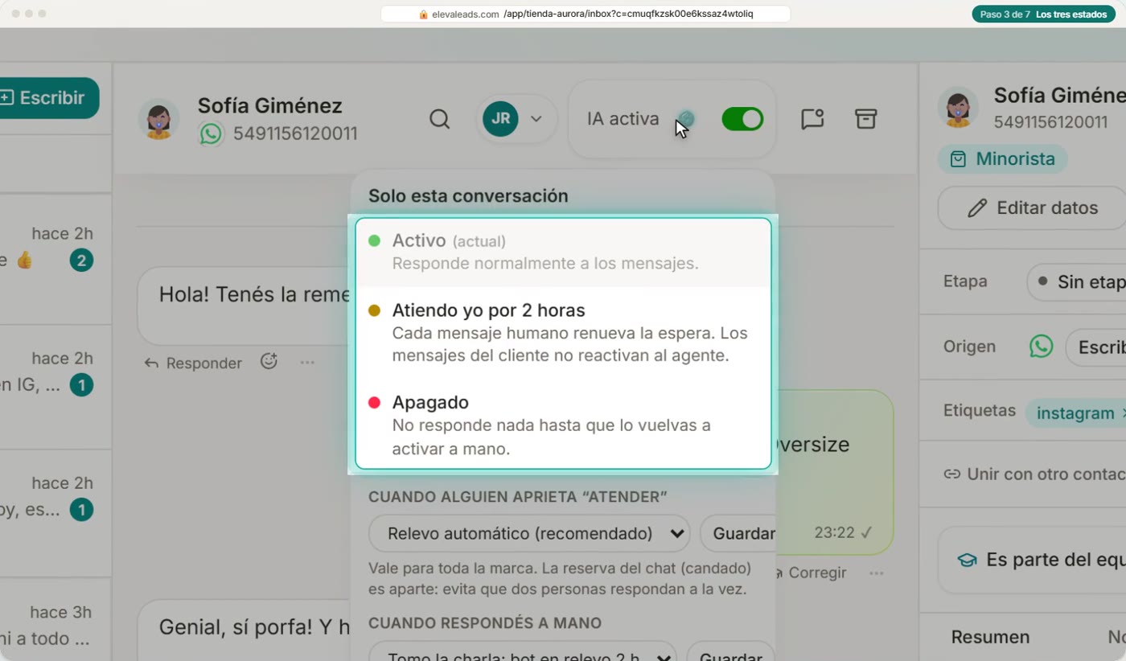Click the phone number 5491156120011 in right panel
Screen dimensions: 1126x661
point(1050,122)
